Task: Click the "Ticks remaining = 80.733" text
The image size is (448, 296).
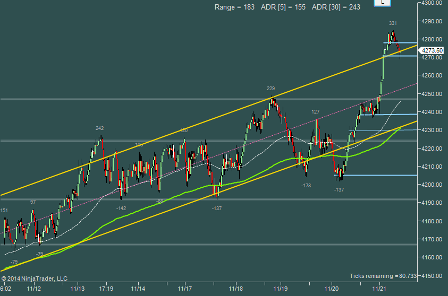Action: point(383,276)
